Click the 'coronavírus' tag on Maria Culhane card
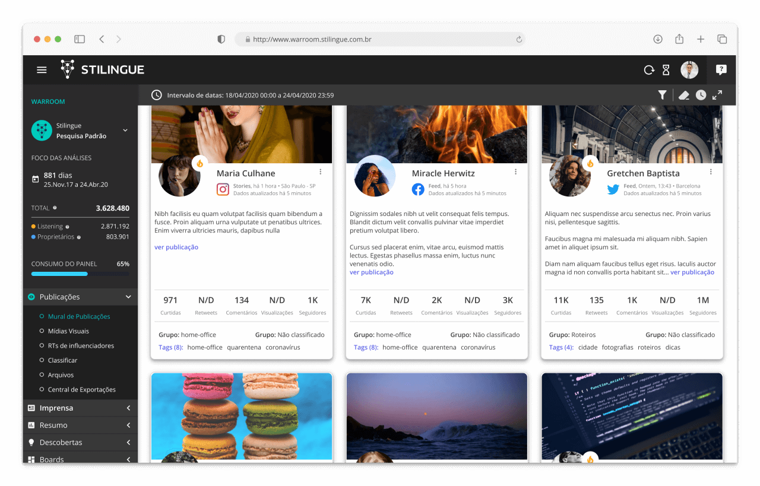The image size is (760, 486). [283, 347]
